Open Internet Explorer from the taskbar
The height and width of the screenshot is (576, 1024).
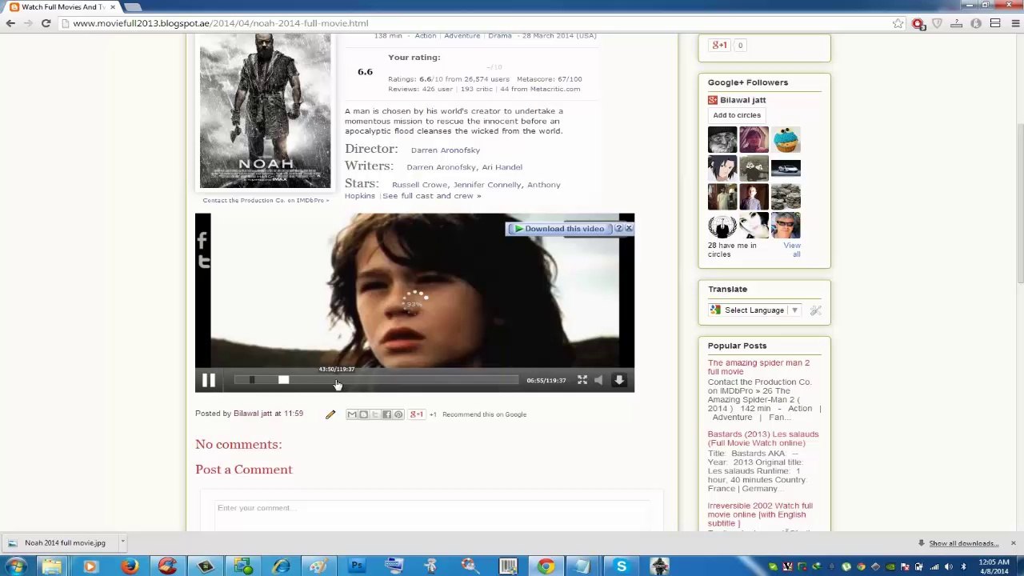coord(281,567)
